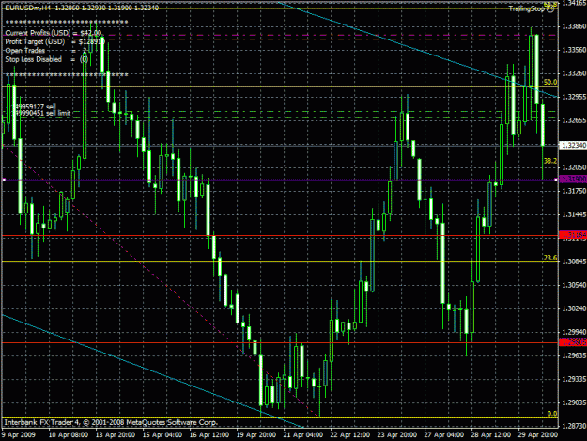Click the 1.31445 price axis label
Screen dimensions: 587x441
574,214
